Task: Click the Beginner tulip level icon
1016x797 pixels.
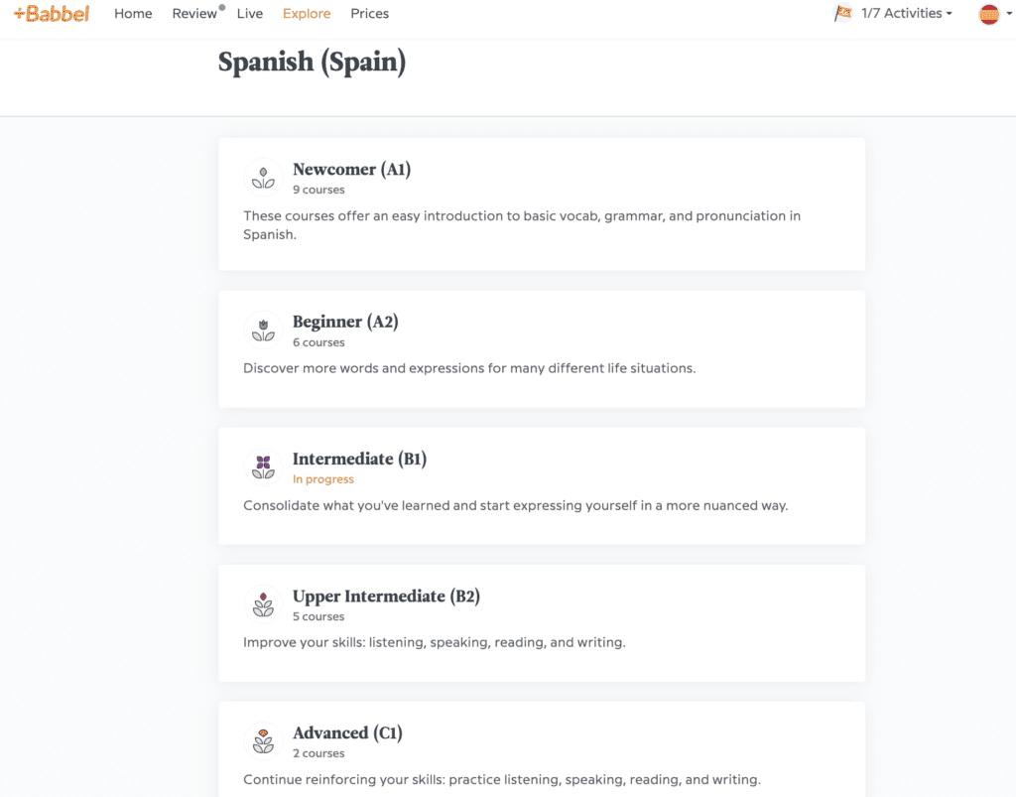Action: click(262, 329)
